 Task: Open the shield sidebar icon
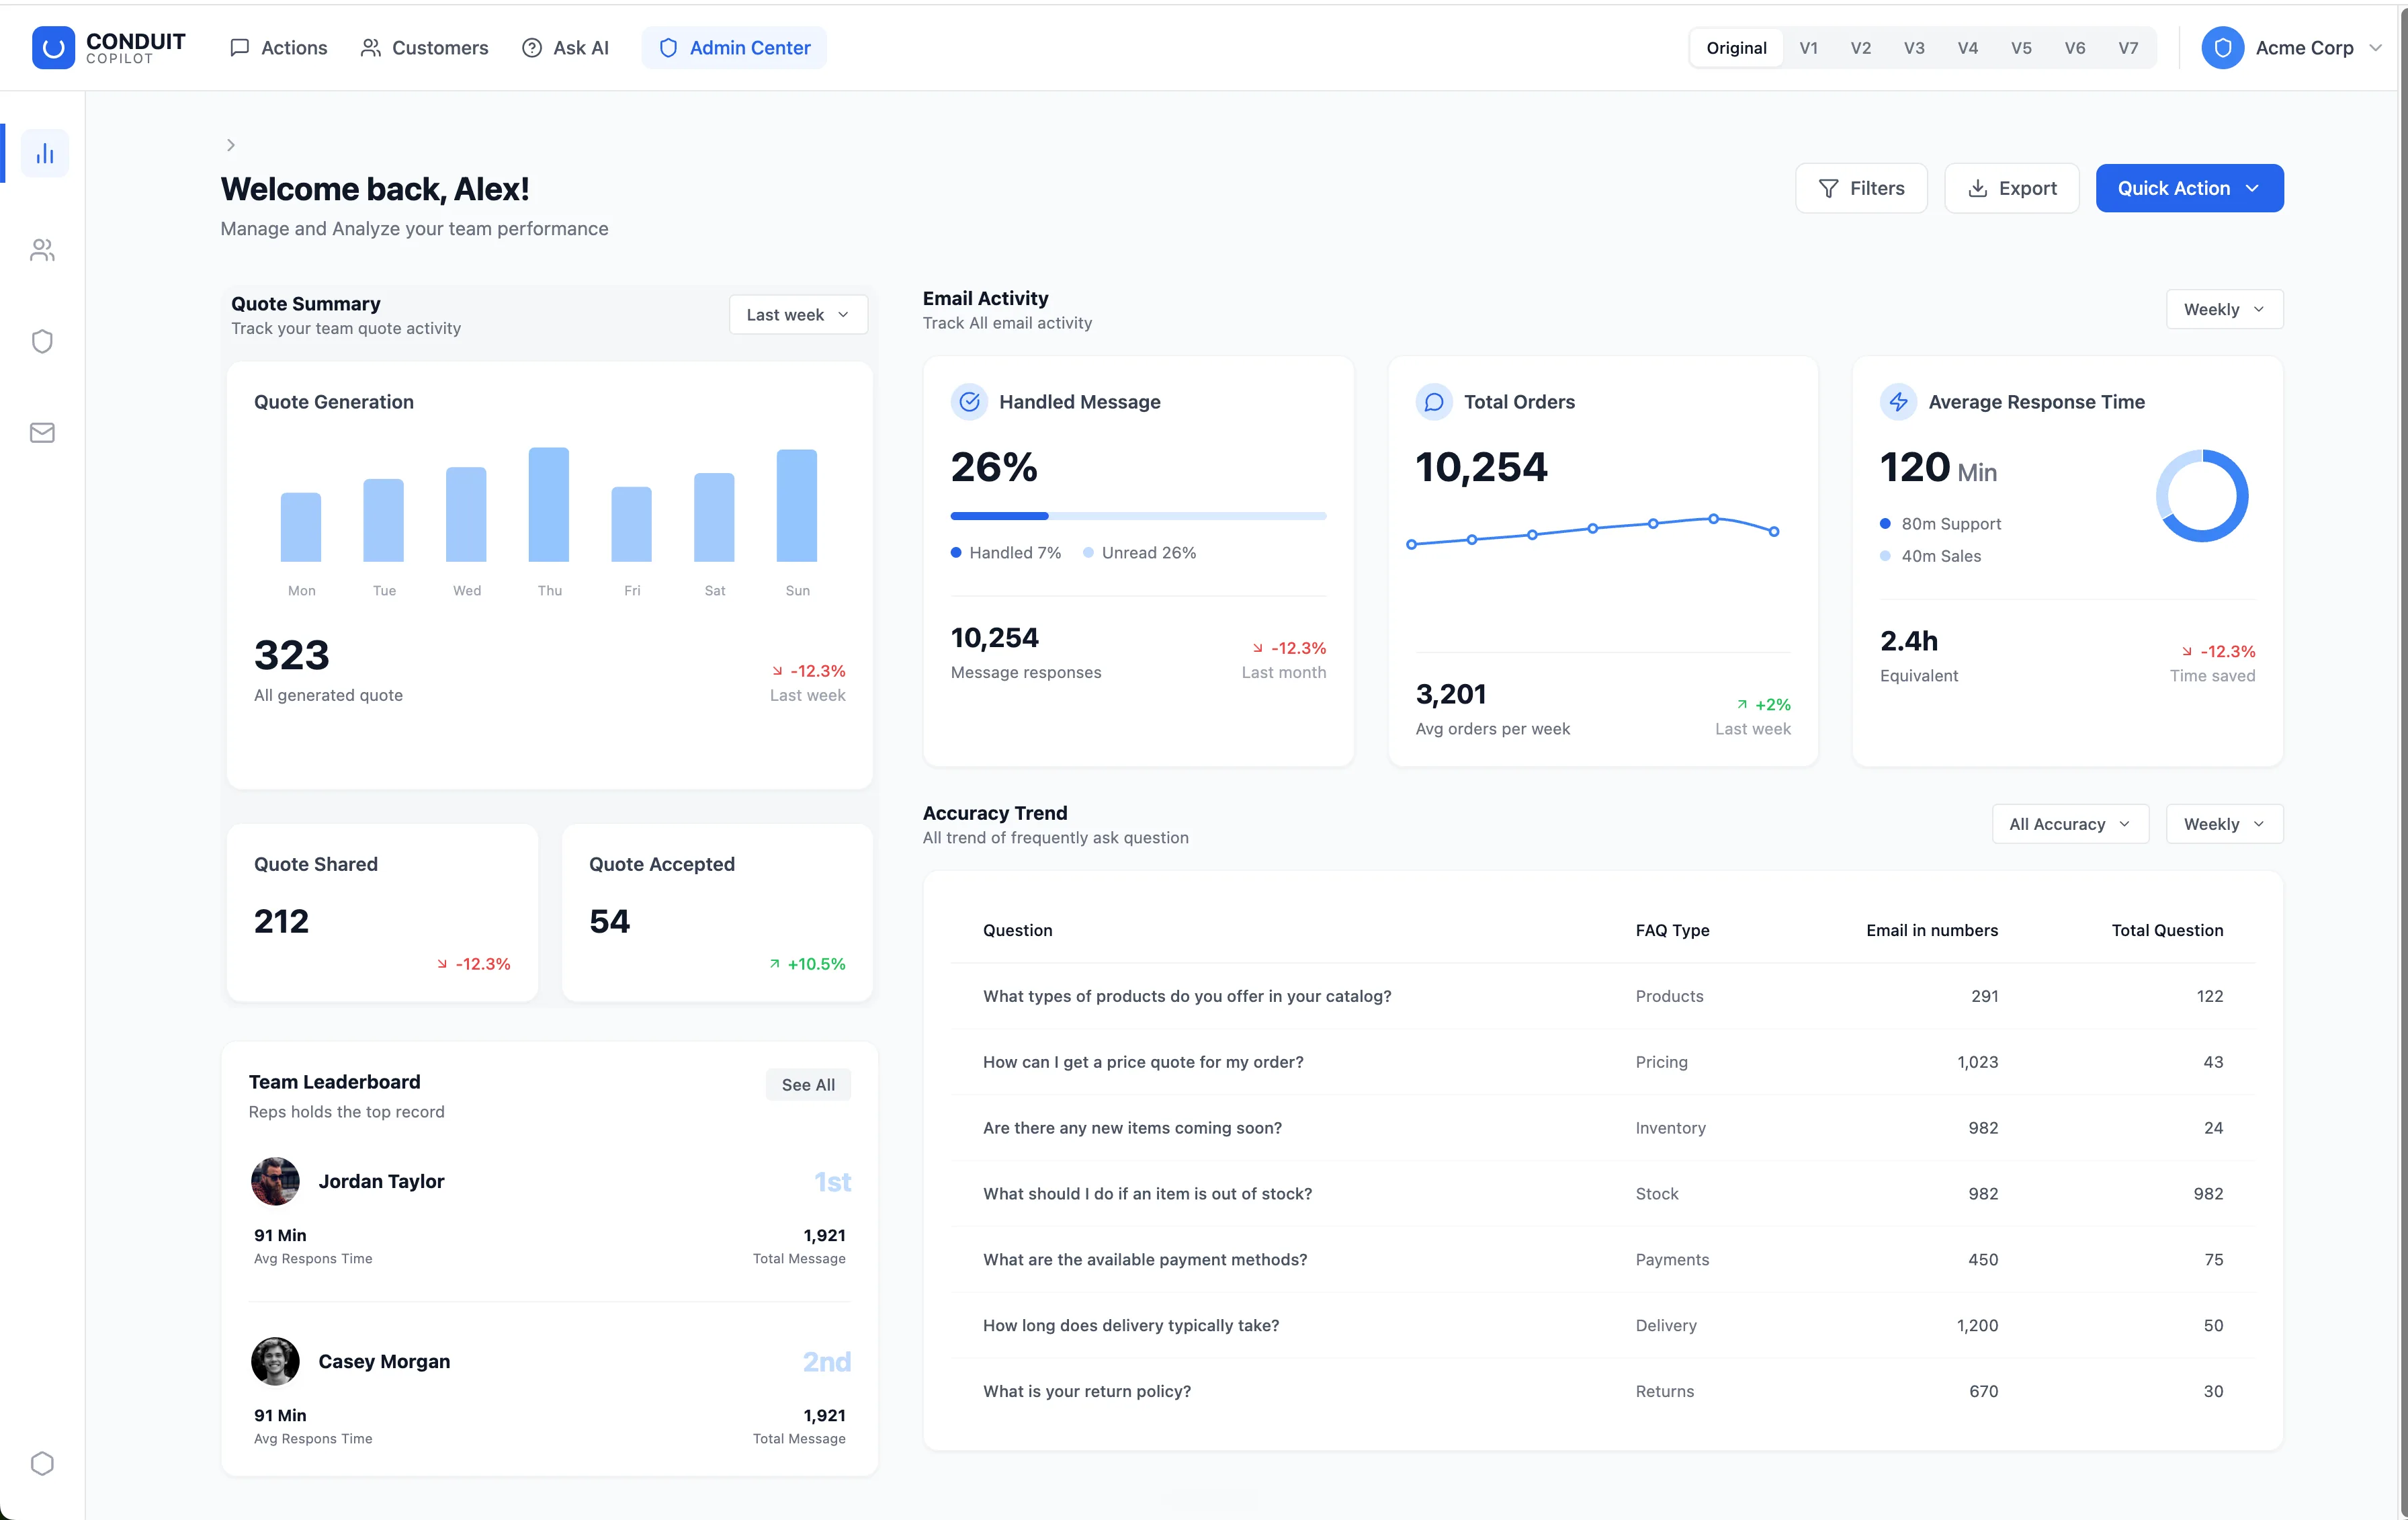coord(42,341)
